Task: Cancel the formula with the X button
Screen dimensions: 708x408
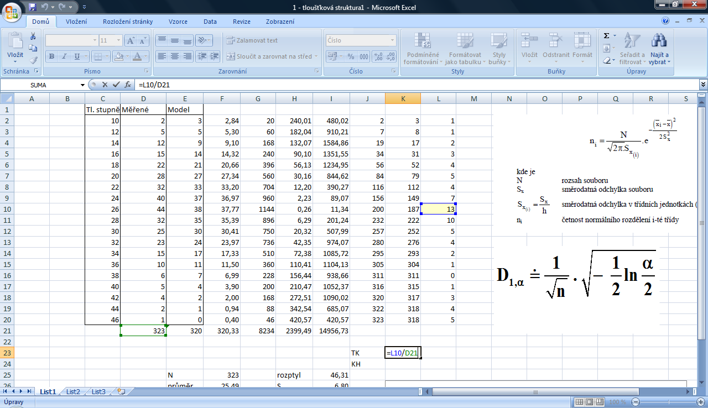Action: click(x=105, y=85)
